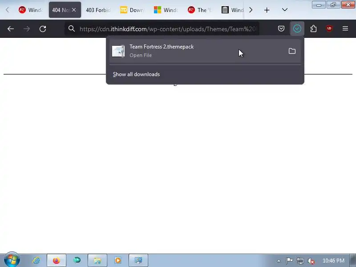Click the Team Fortress 2.themepack file thumbnail
Viewport: 356px width, 267px height.
[x=118, y=51]
